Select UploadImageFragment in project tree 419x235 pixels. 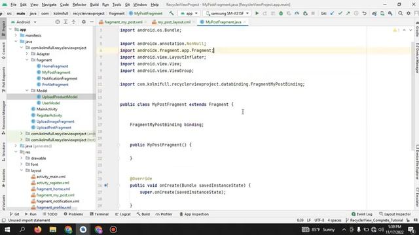(x=55, y=121)
